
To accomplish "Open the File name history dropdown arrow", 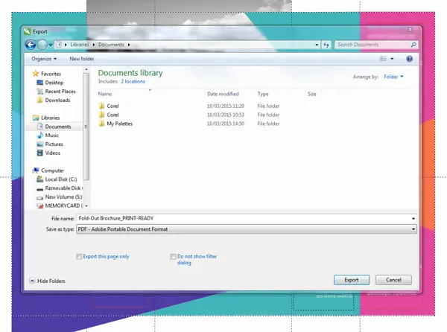I will point(413,219).
